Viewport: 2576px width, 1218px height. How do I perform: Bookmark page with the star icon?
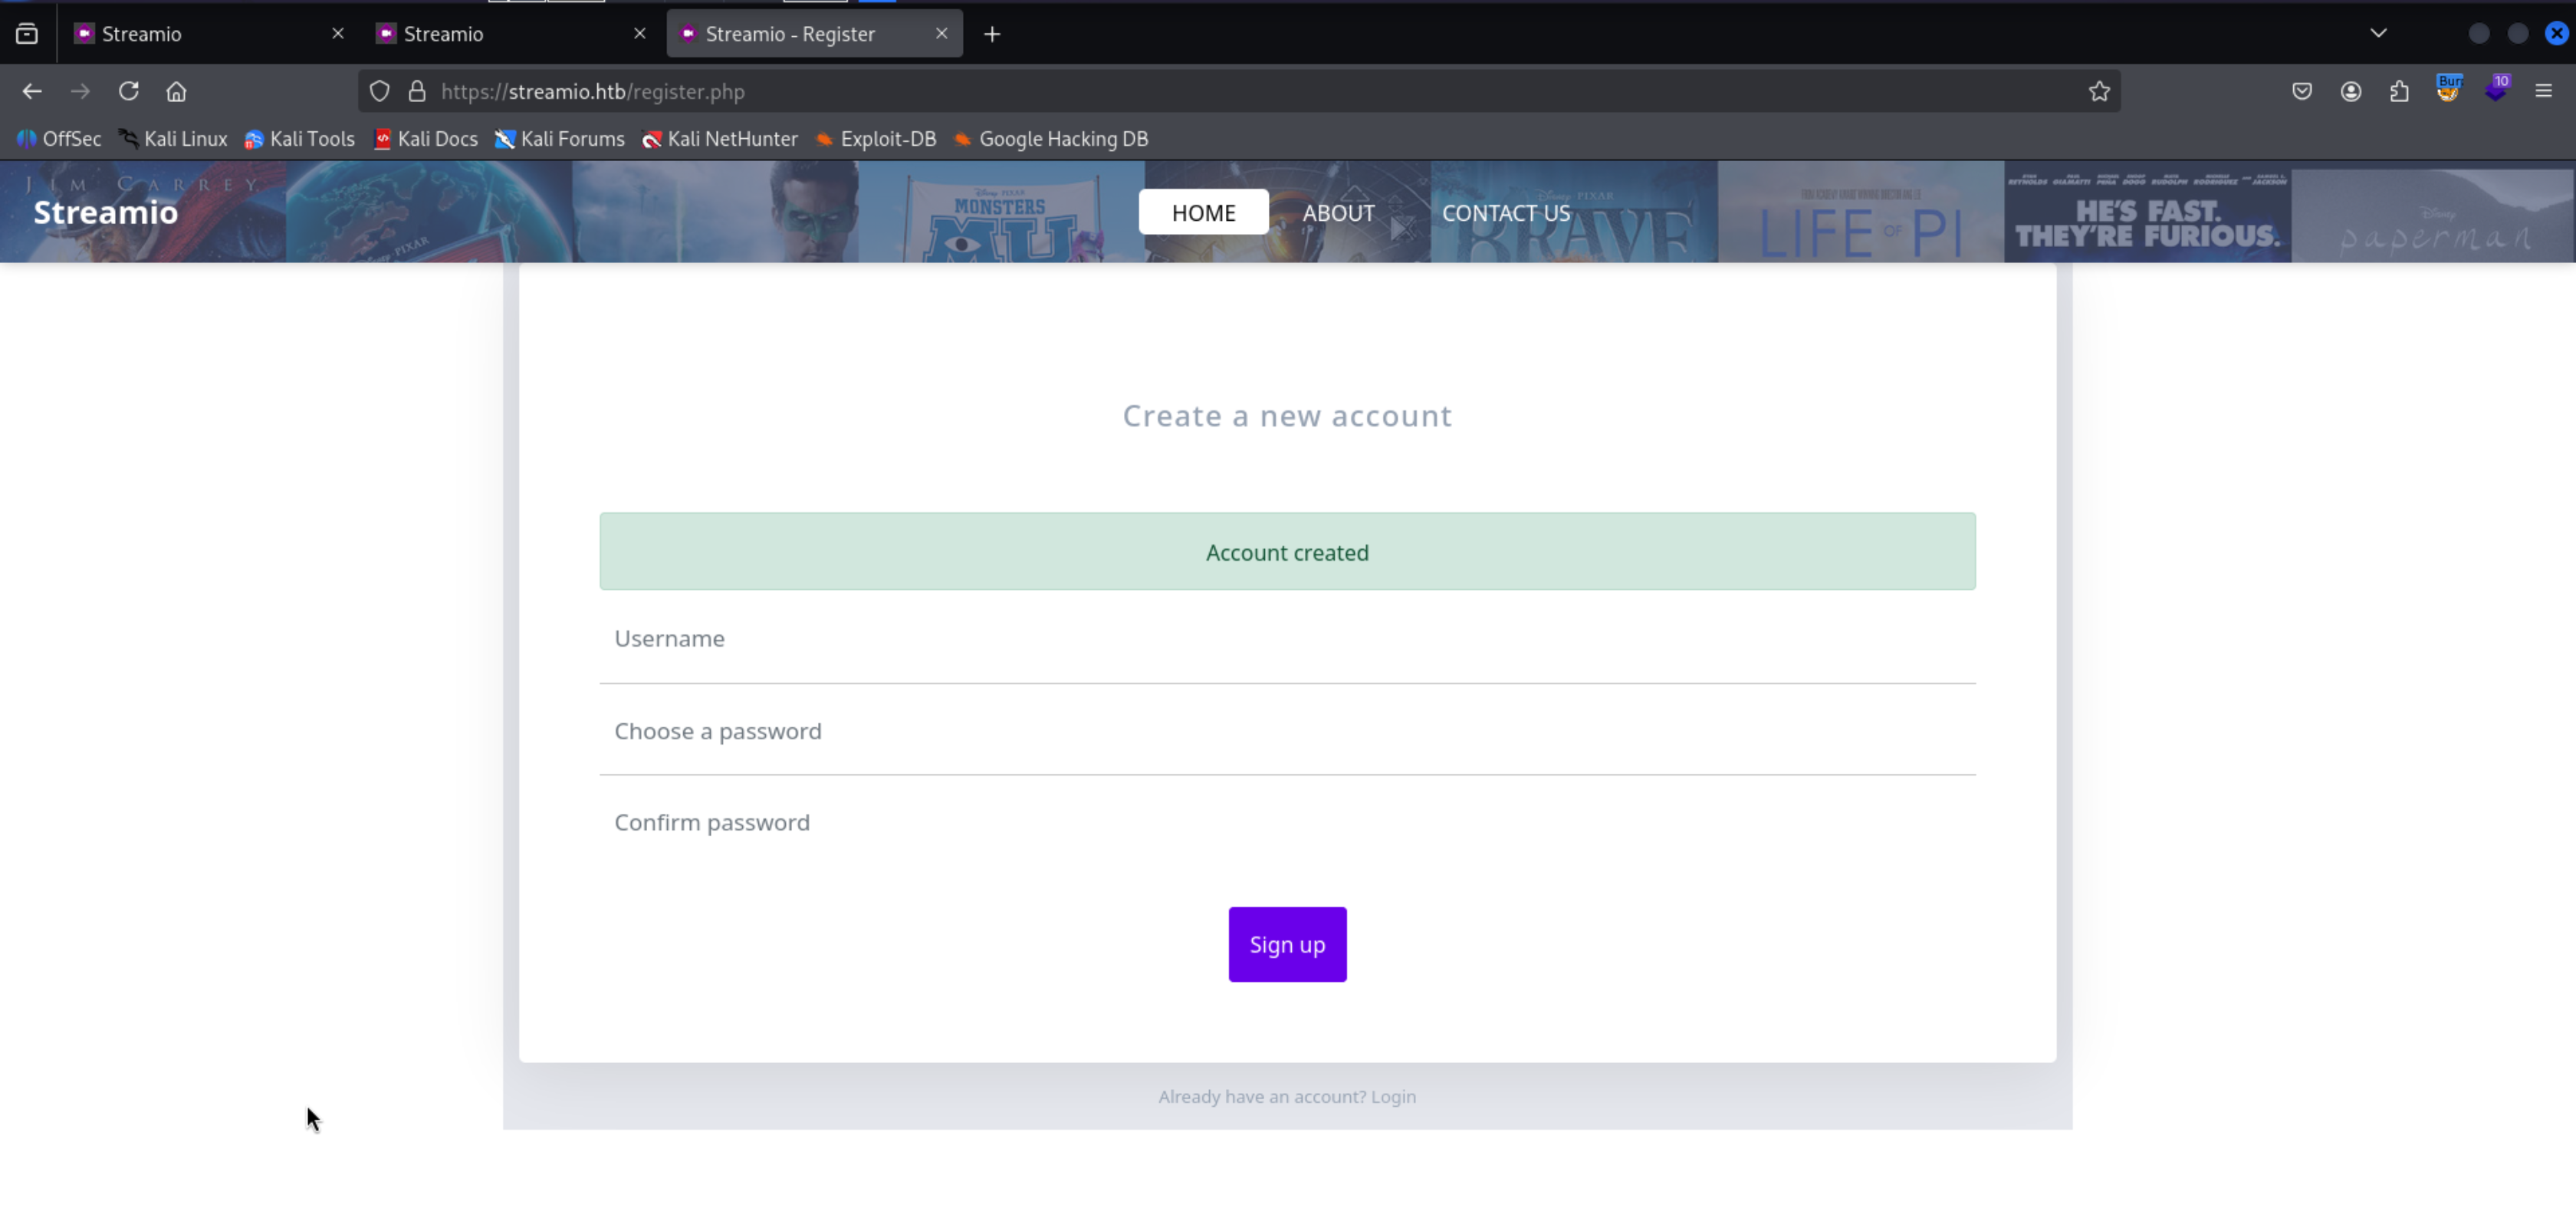pos(2099,91)
